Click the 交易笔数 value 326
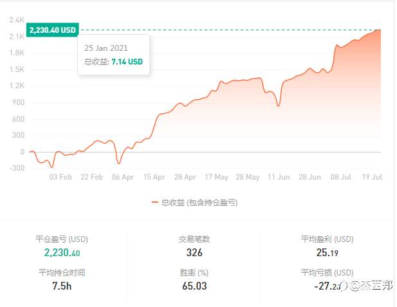The width and height of the screenshot is (397, 307). pyautogui.click(x=194, y=253)
